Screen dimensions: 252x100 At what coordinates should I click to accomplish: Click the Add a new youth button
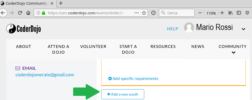[x=123, y=94]
